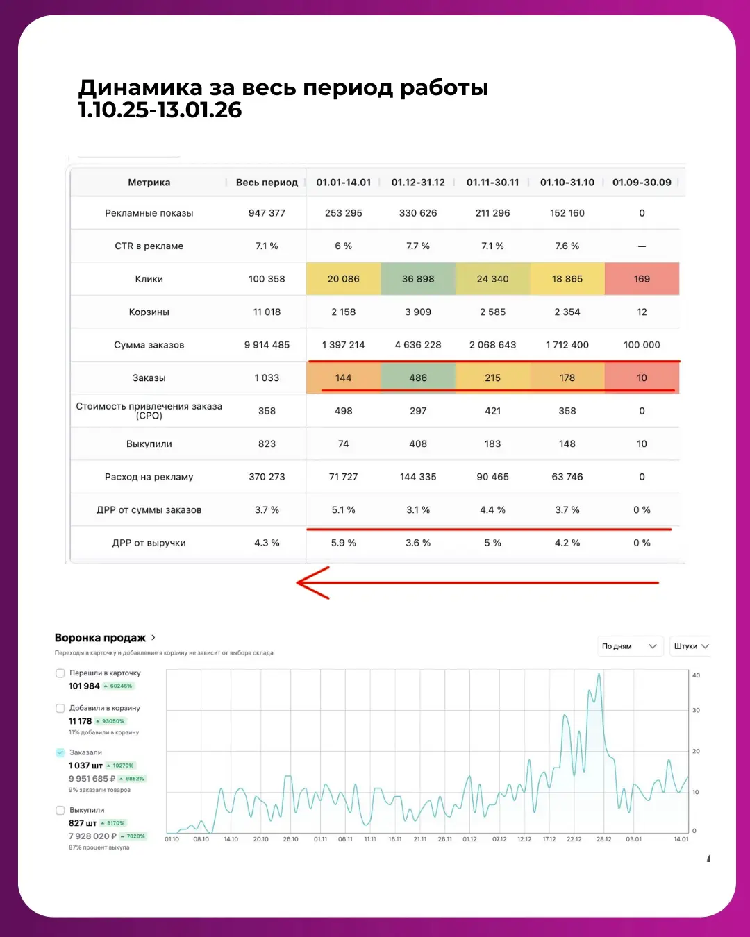750x937 pixels.
Task: Expand the Штуки dropdown
Action: coord(691,646)
